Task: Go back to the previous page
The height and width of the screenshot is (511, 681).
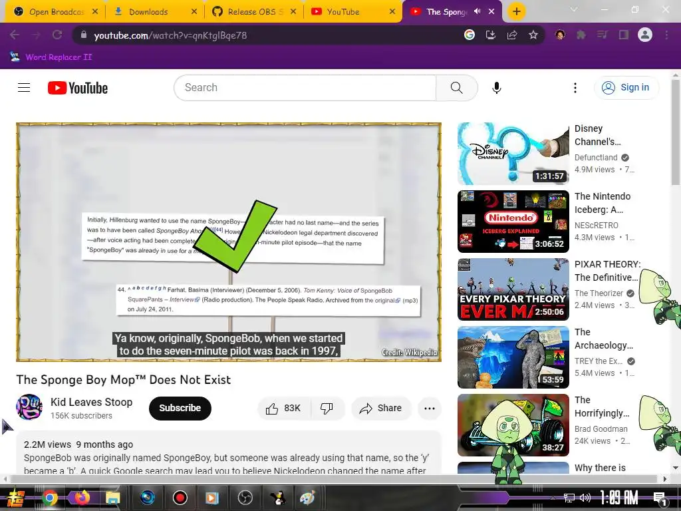Action: coord(15,35)
